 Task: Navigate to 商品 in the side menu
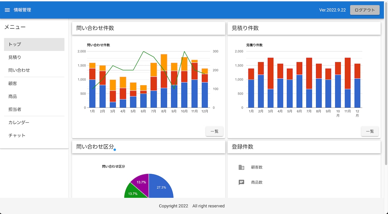point(34,96)
